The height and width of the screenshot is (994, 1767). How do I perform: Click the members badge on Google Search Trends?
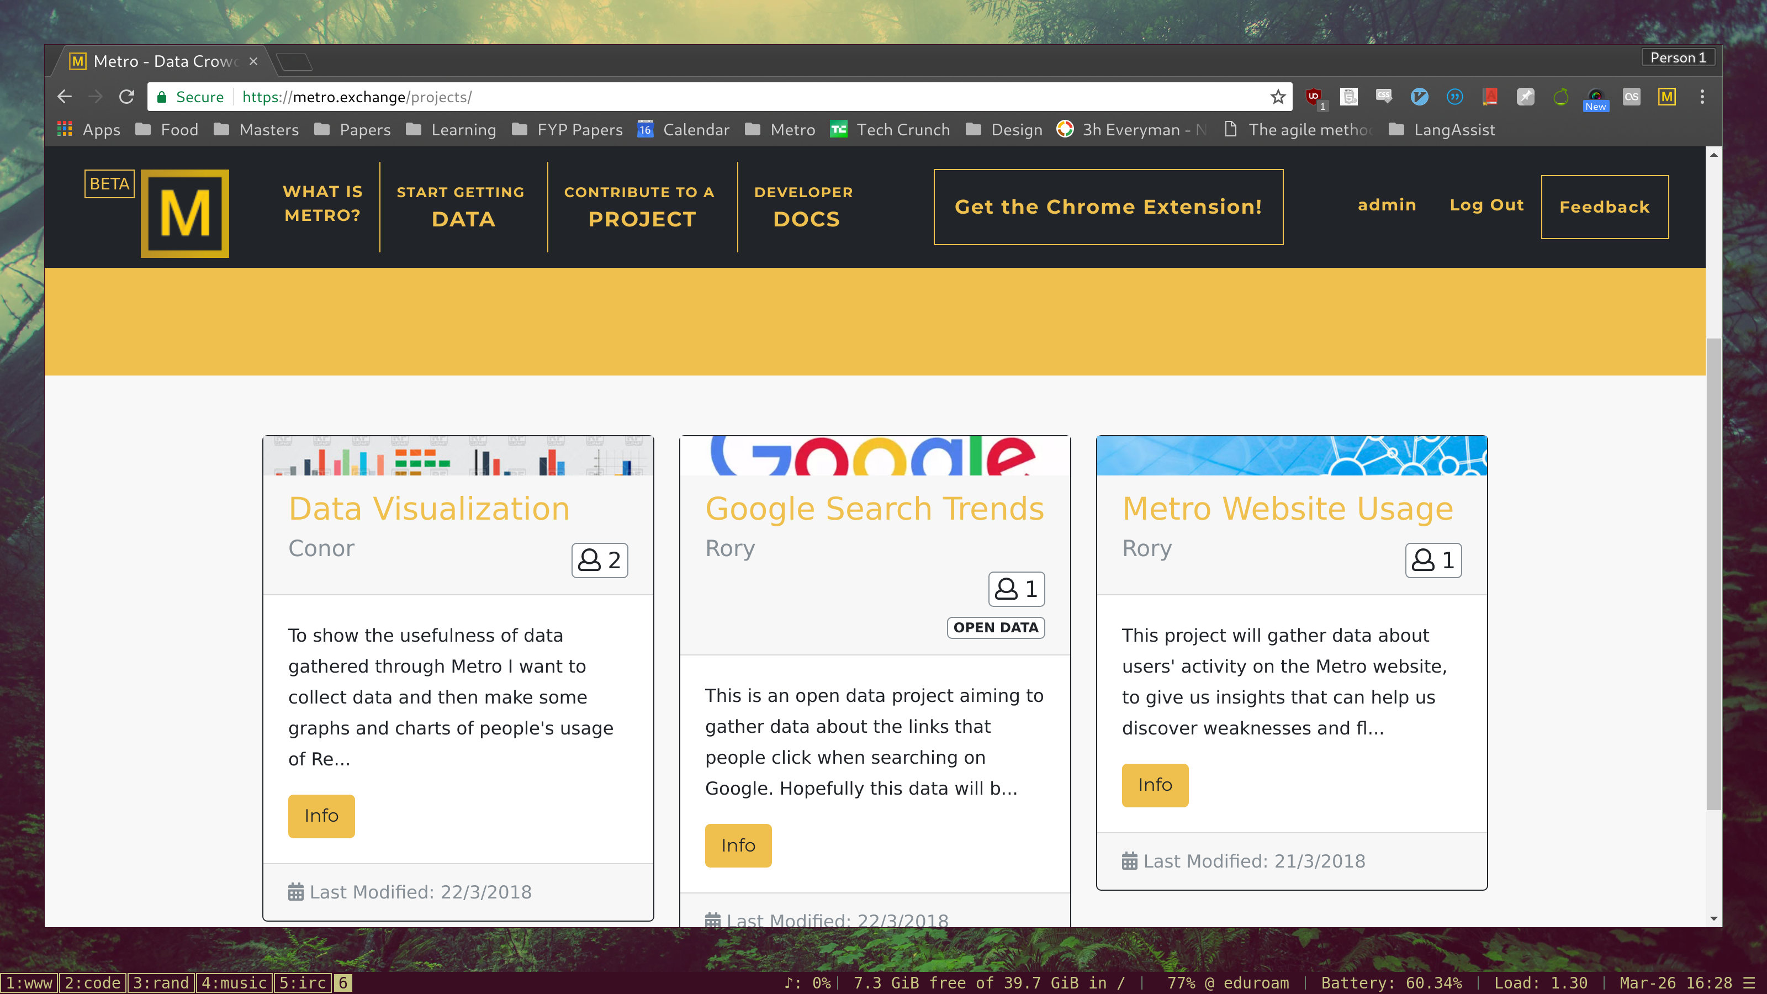[1017, 589]
